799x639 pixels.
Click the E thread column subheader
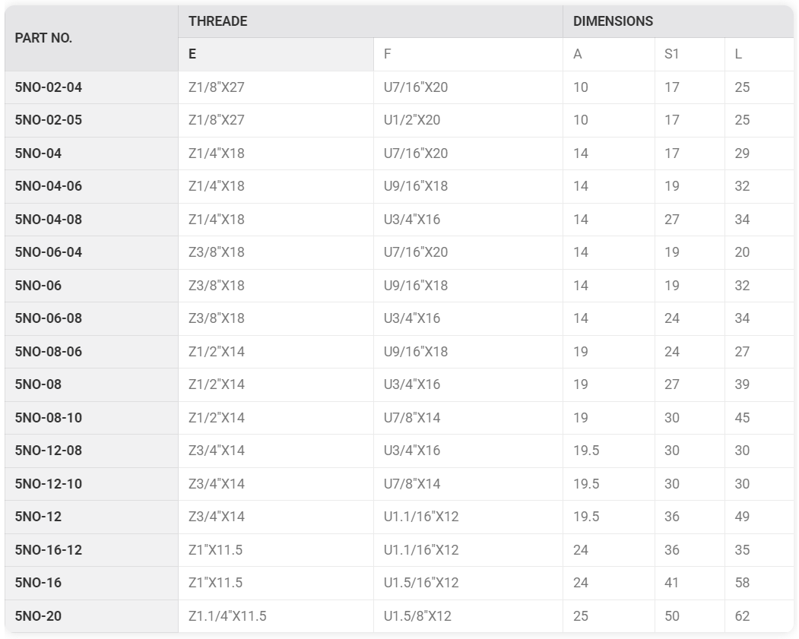pyautogui.click(x=276, y=54)
